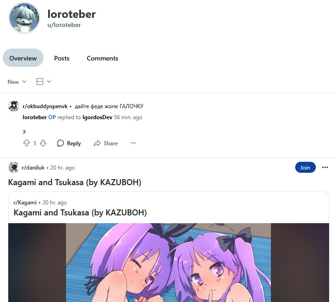
Task: Click the Reply speech bubble icon
Action: click(61, 143)
